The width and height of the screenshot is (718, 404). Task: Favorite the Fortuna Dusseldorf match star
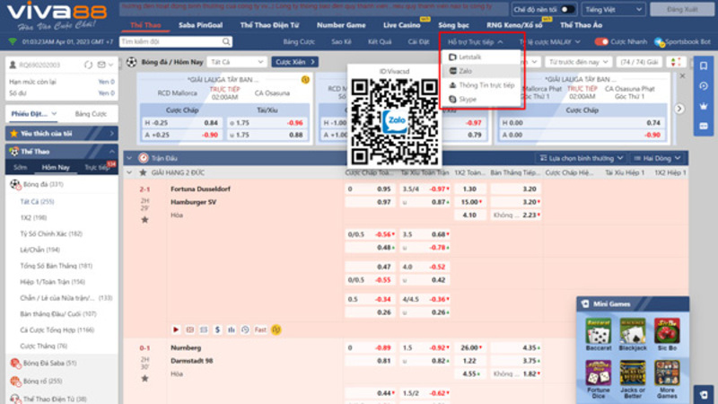pyautogui.click(x=144, y=220)
